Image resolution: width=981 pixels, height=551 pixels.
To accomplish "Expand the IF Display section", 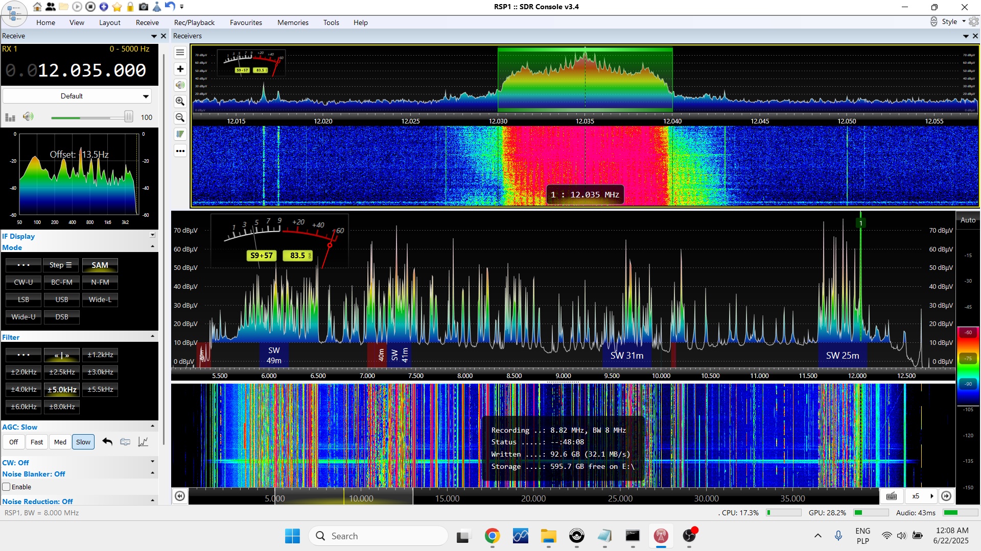I will click(x=152, y=235).
